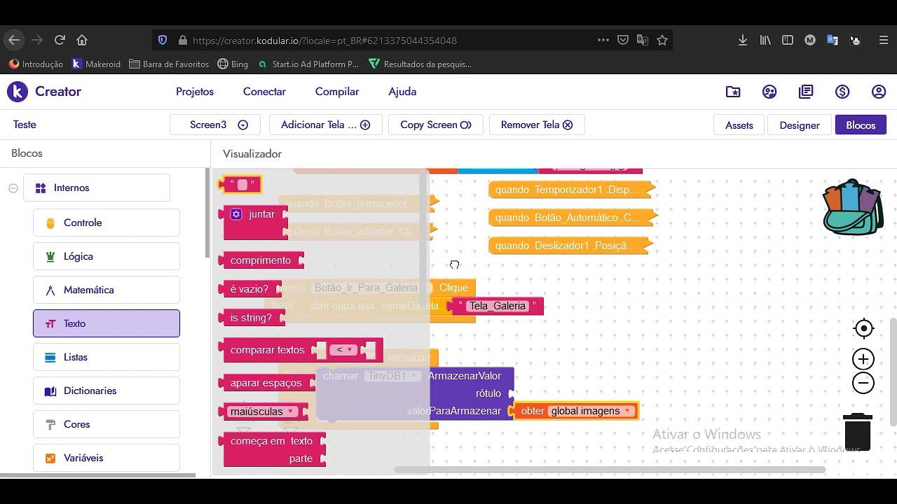The height and width of the screenshot is (504, 897).
Task: Open the Compilar menu
Action: [x=337, y=92]
